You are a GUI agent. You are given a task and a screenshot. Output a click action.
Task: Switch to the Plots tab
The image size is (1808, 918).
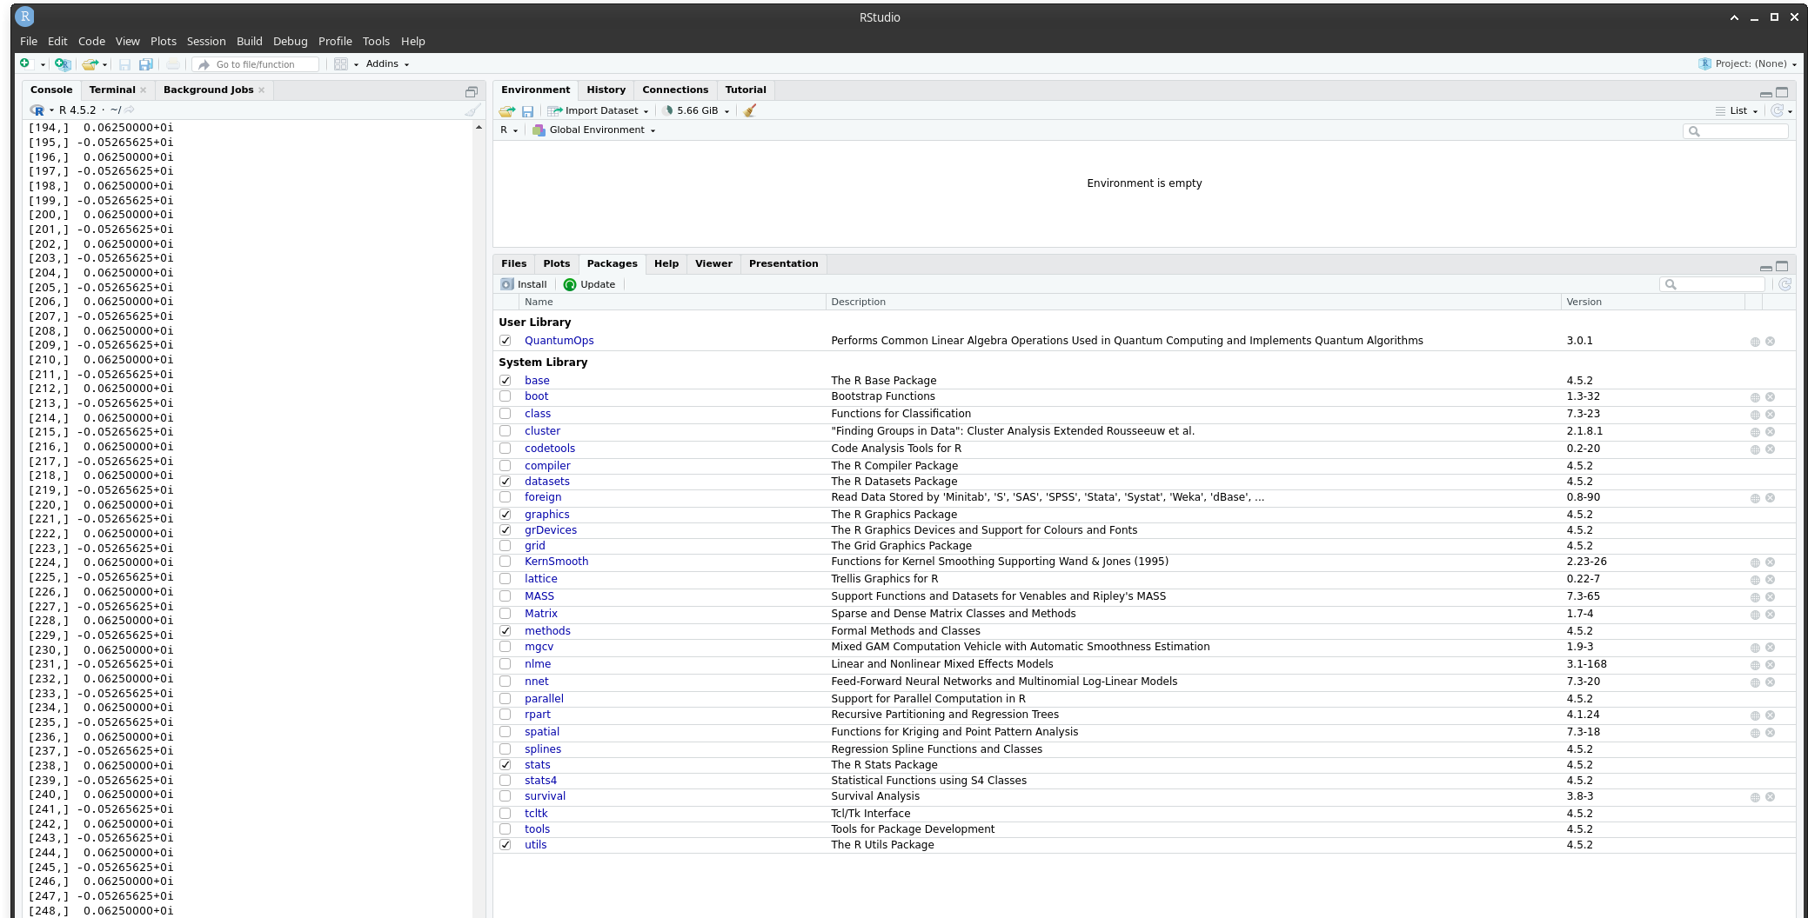coord(557,263)
